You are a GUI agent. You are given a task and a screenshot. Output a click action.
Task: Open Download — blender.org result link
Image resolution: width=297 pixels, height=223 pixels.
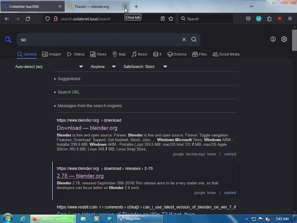pyautogui.click(x=87, y=128)
